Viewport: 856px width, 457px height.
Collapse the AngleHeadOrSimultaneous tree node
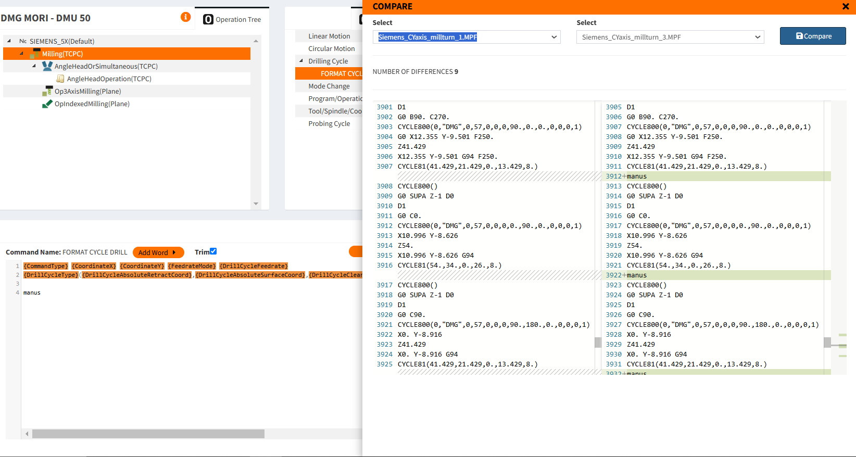tap(34, 66)
